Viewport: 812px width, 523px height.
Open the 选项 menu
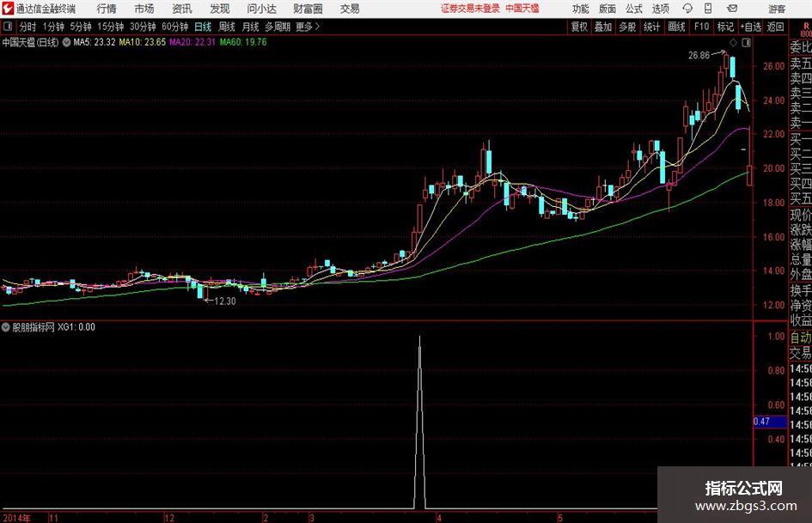[x=660, y=9]
